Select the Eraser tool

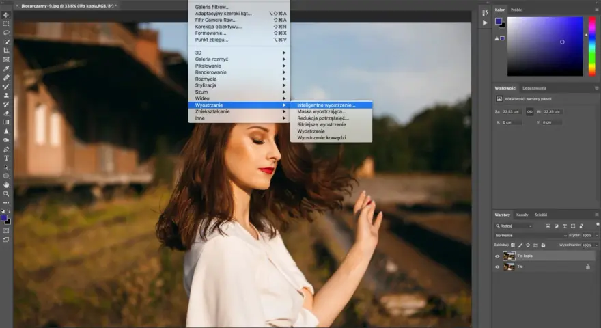(x=6, y=113)
